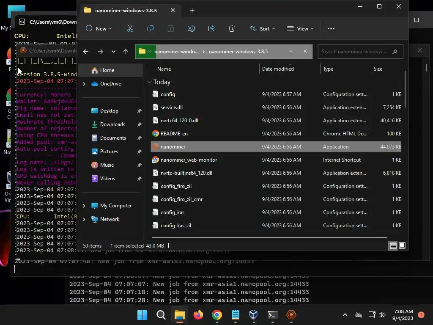Screen dimensions: 433x325
Task: Select config_firo_zil_xmr file
Action: tap(276, 199)
